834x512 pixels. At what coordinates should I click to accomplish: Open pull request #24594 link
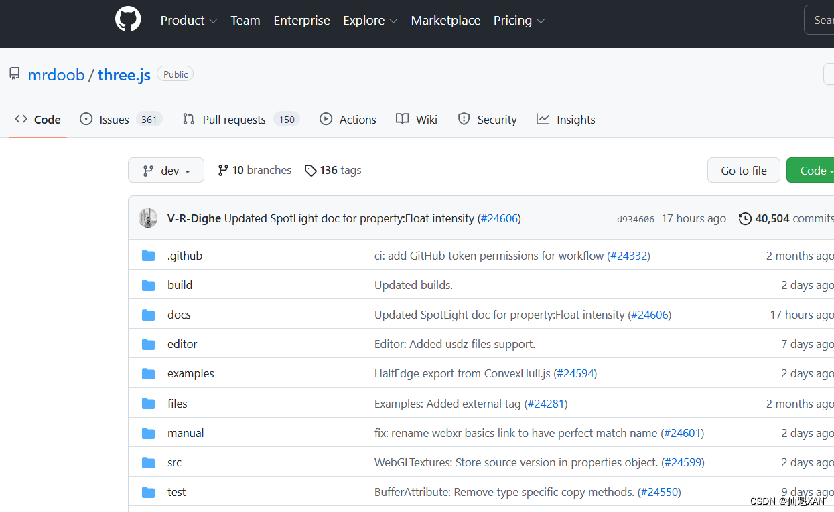pyautogui.click(x=575, y=373)
